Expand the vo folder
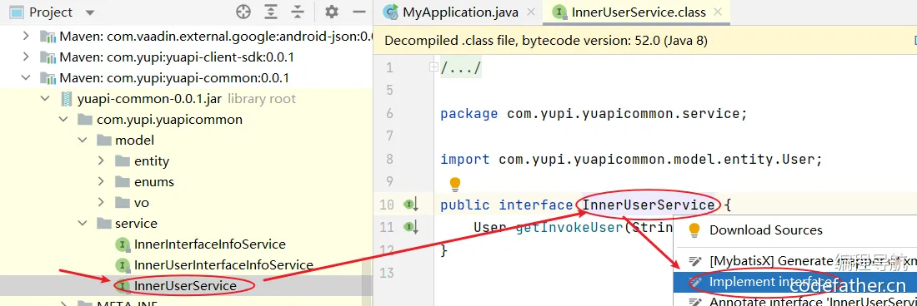 tap(102, 203)
